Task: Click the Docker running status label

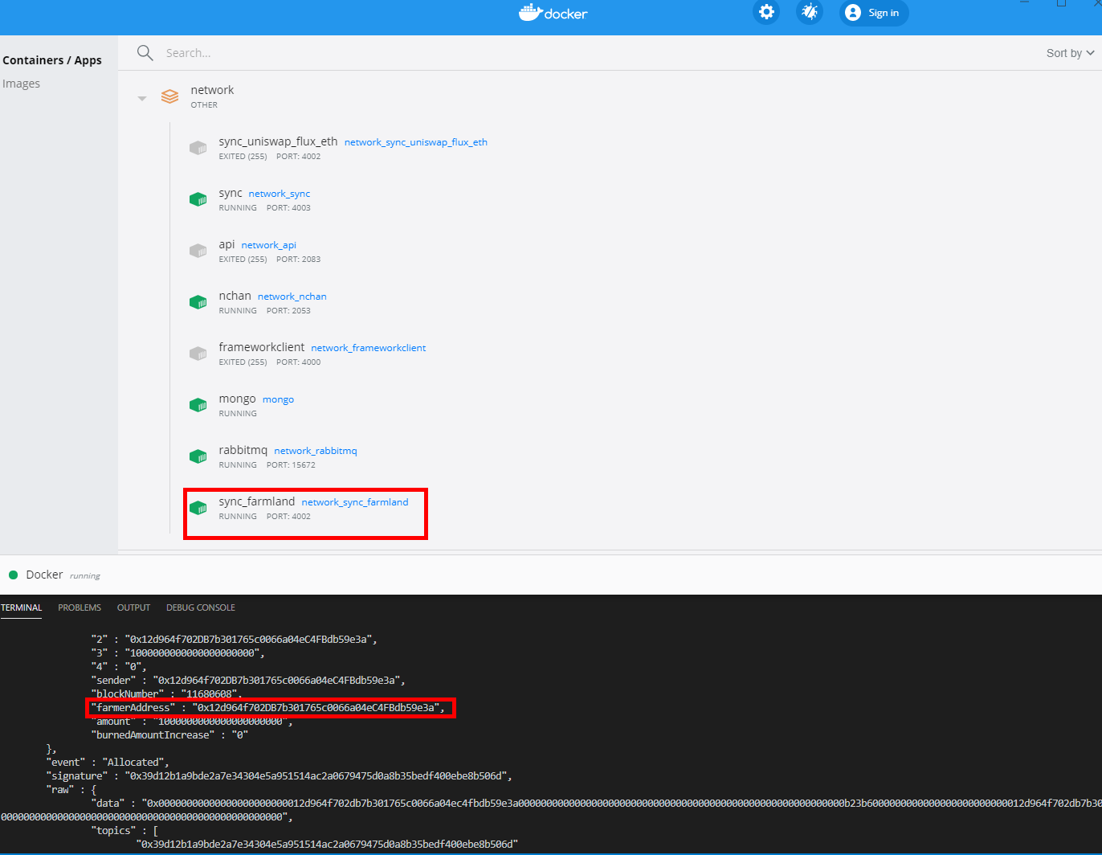Action: coord(85,576)
